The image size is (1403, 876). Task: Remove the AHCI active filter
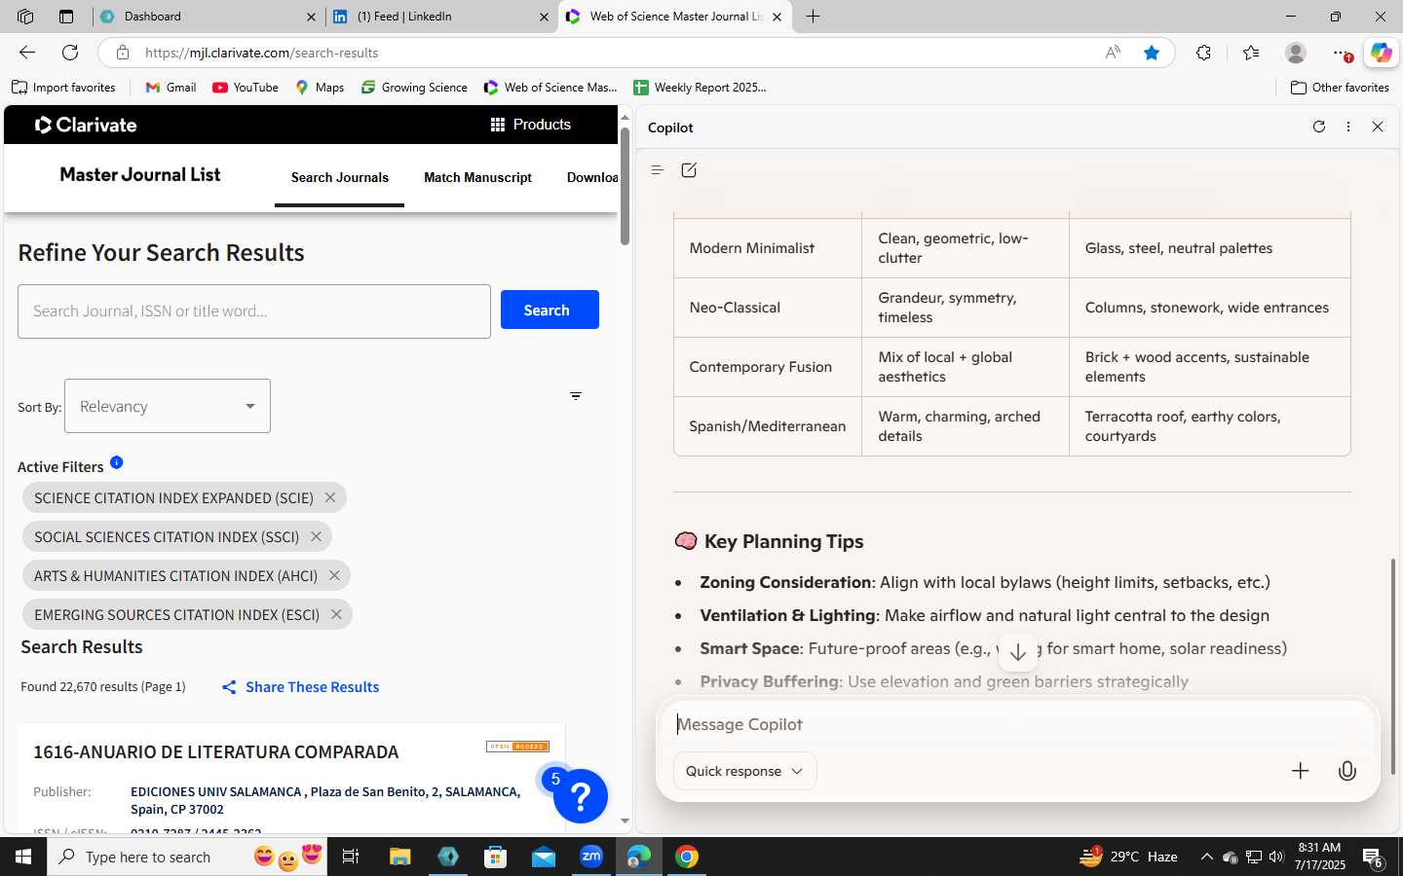[334, 575]
